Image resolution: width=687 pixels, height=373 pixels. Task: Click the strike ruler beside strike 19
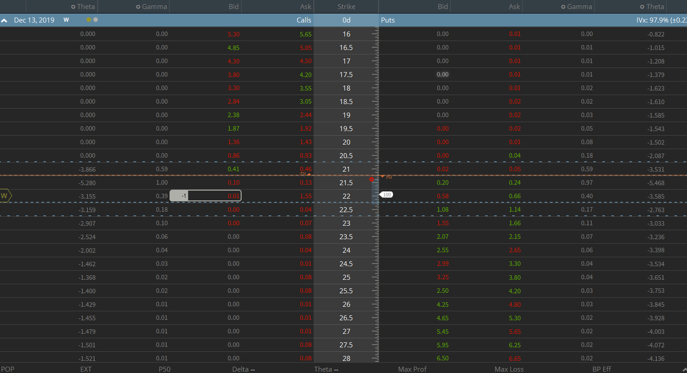375,115
